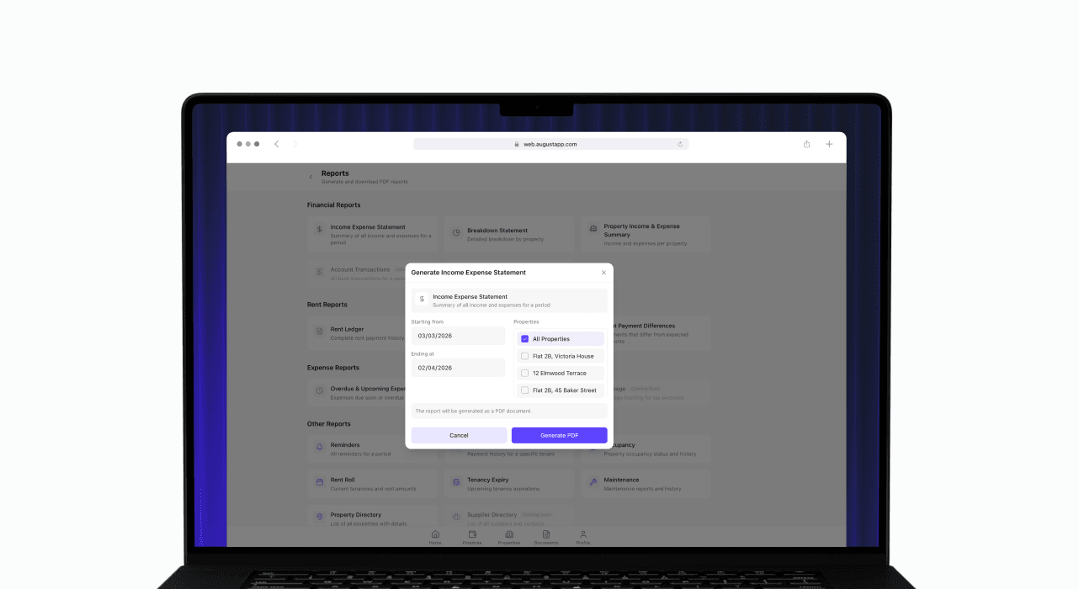Viewport: 1079px width, 589px height.
Task: Open the Profile icon in the bottom bar
Action: point(583,534)
